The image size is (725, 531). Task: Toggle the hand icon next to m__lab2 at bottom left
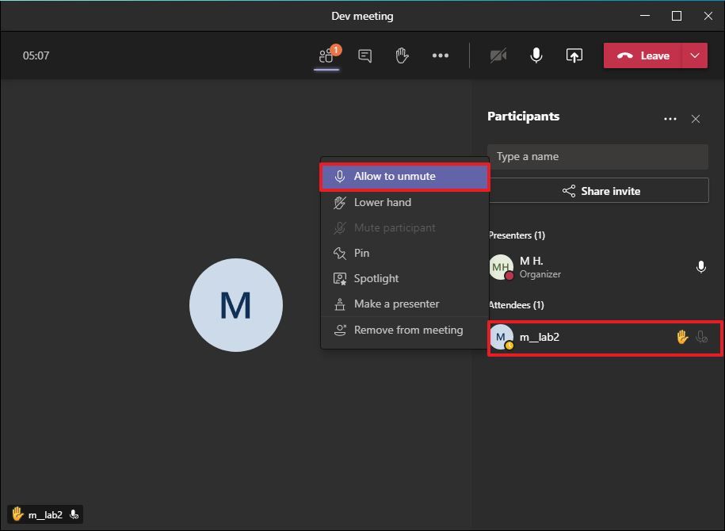tap(17, 514)
